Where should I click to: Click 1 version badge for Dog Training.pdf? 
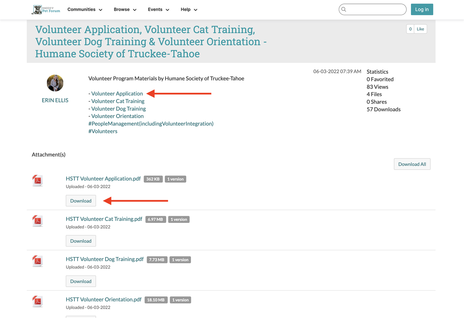pos(180,260)
